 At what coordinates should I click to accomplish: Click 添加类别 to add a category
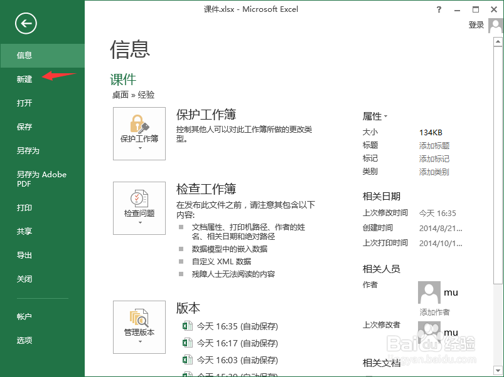[434, 172]
